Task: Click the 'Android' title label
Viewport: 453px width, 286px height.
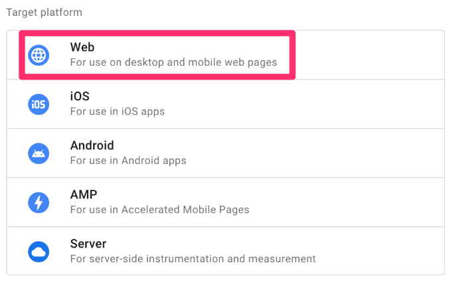Action: point(92,145)
